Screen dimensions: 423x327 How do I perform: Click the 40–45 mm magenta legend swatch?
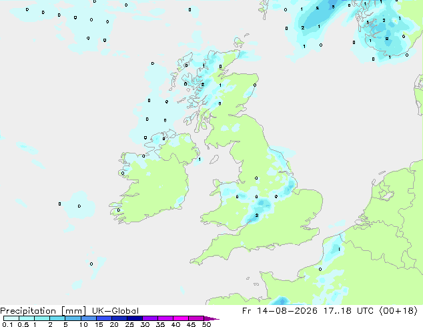tap(181, 318)
